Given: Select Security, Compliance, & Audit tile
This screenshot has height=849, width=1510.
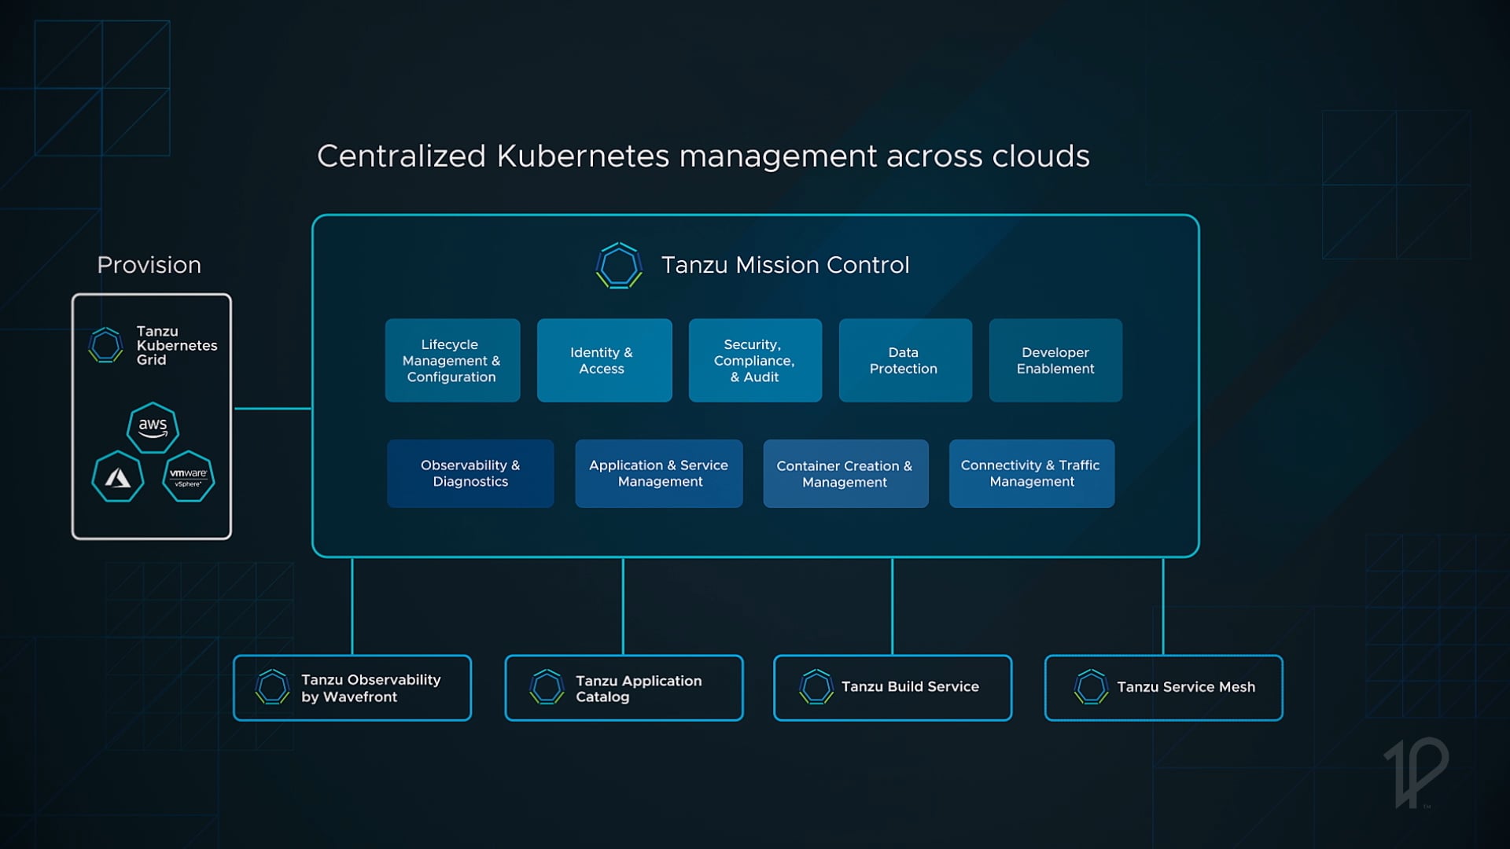Looking at the screenshot, I should [x=755, y=360].
